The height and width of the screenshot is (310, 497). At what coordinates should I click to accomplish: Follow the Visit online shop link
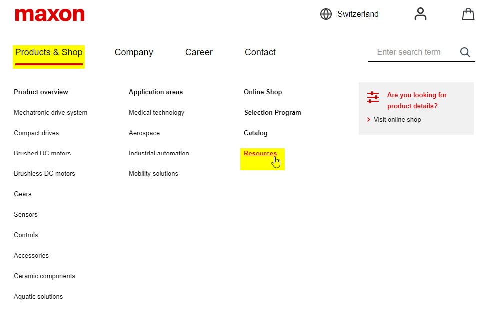click(x=397, y=119)
